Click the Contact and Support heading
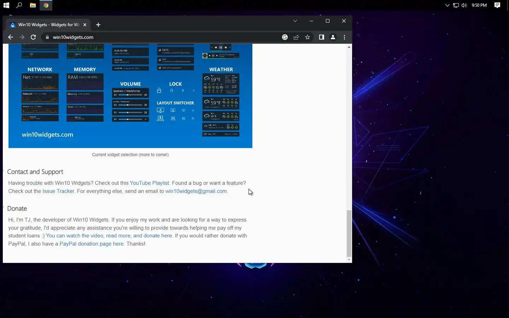Viewport: 509px width, 318px height. click(35, 172)
